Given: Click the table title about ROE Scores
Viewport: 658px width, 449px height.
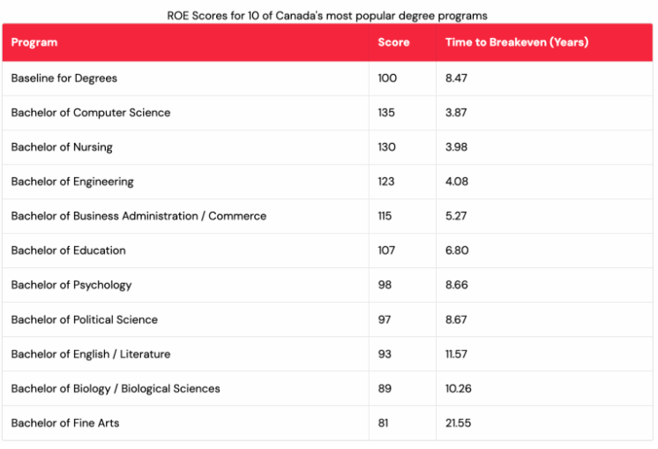Looking at the screenshot, I should tap(327, 16).
